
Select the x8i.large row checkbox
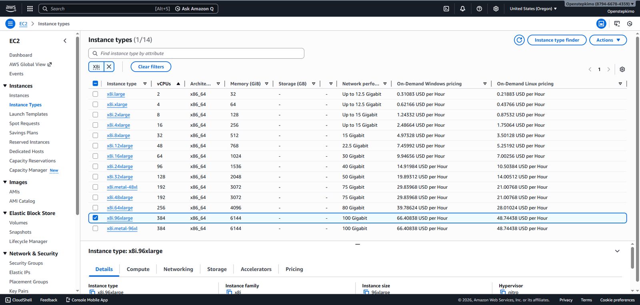[95, 94]
